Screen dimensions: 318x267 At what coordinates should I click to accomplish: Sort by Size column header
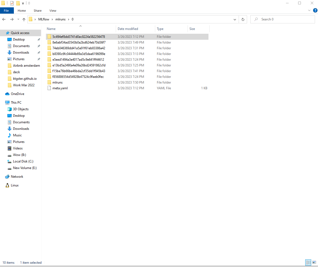tap(199, 29)
